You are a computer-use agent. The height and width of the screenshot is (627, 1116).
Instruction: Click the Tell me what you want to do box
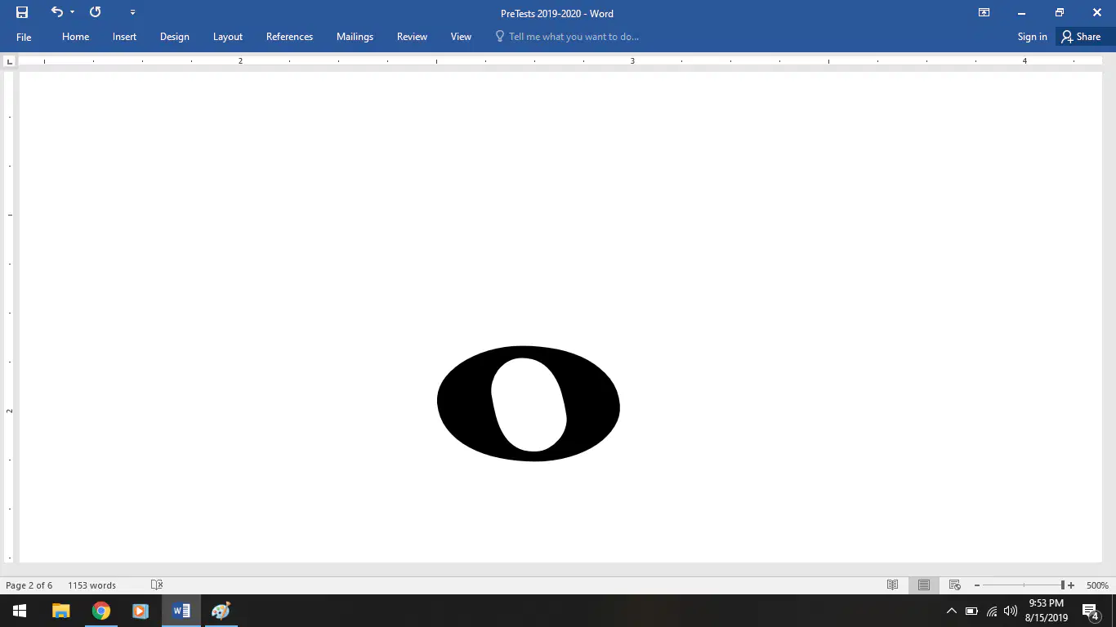click(x=567, y=37)
